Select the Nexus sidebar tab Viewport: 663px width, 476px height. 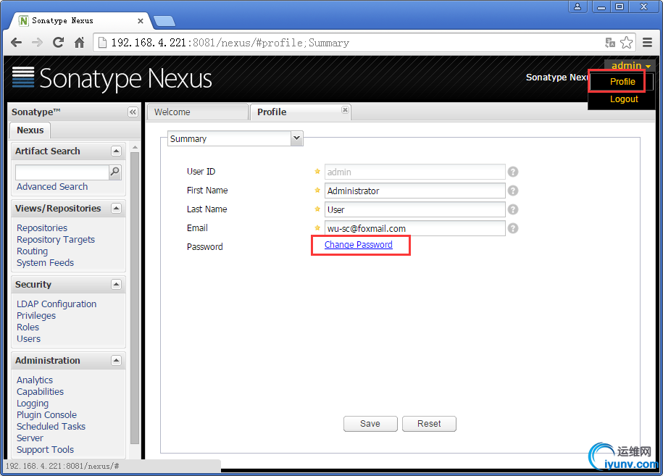tap(30, 130)
